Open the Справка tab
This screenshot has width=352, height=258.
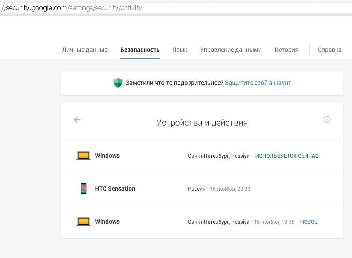pyautogui.click(x=330, y=50)
